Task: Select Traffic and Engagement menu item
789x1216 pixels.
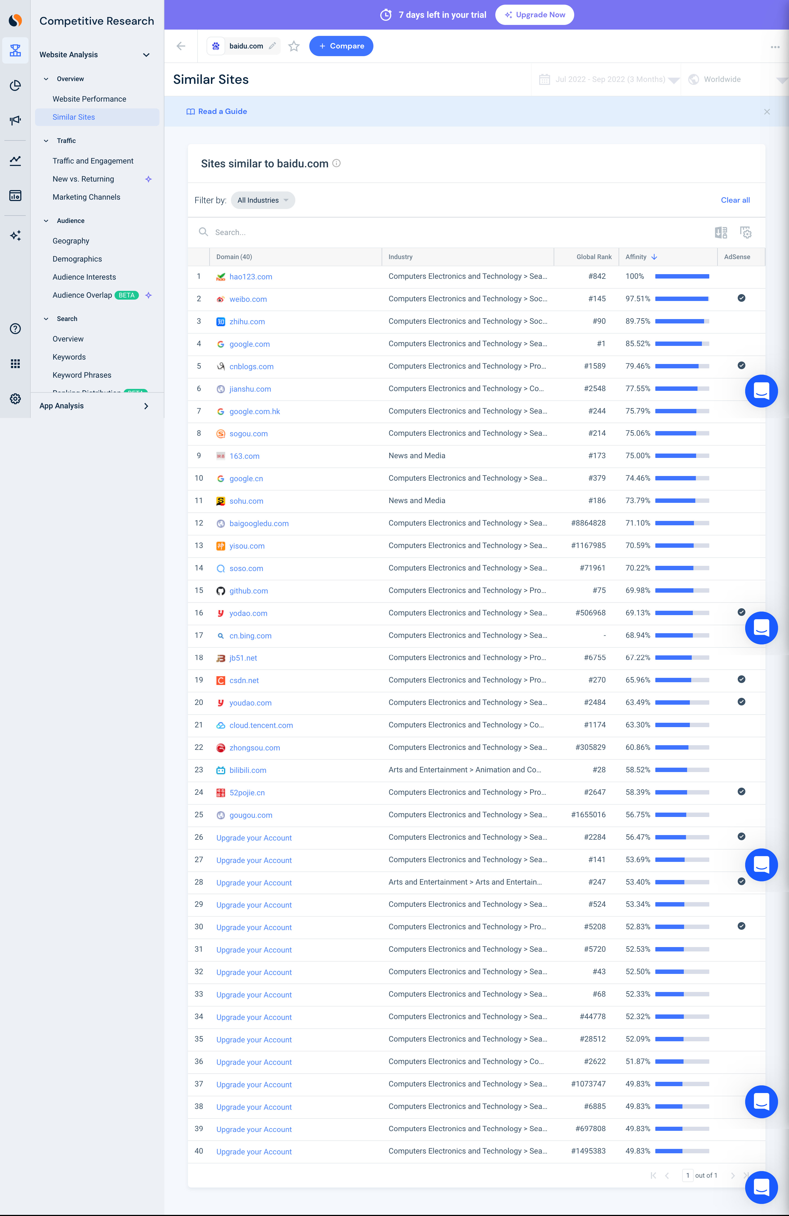Action: (x=93, y=161)
